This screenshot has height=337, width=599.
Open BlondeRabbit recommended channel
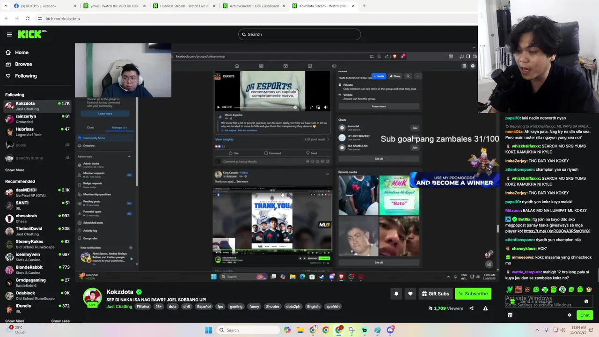click(37, 270)
